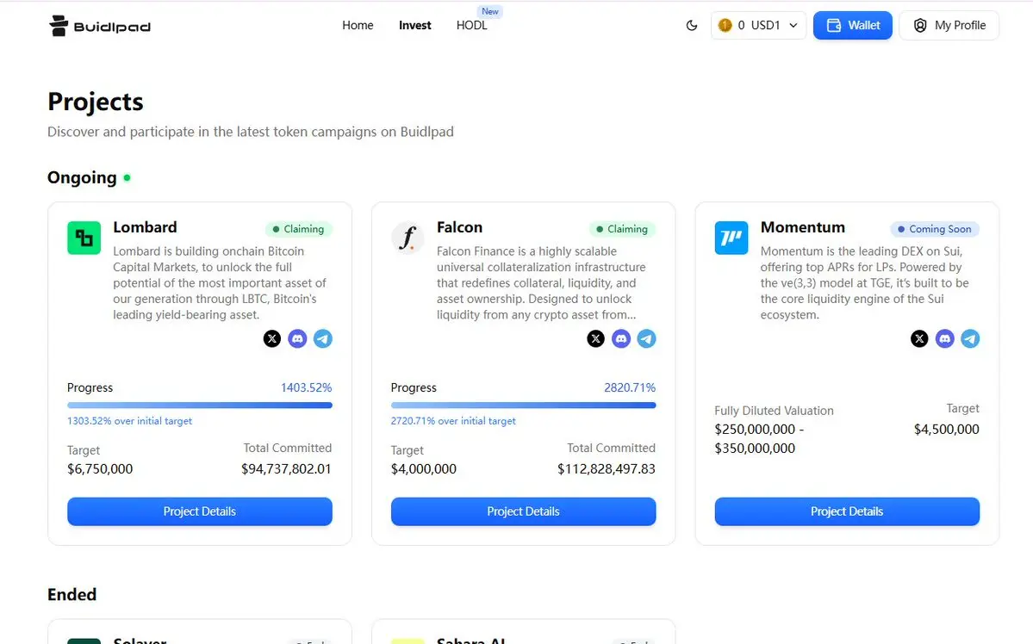The width and height of the screenshot is (1033, 644).
Task: Click the Wallet button
Action: pos(852,26)
